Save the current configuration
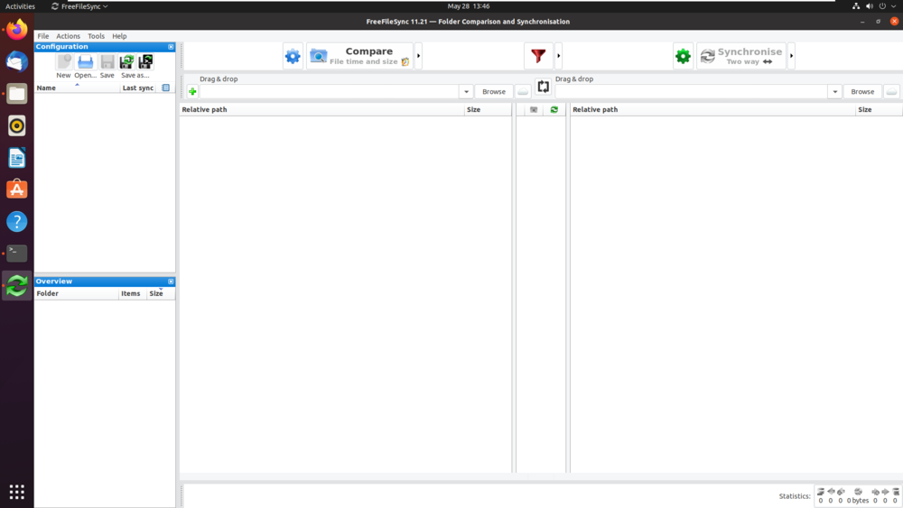 tap(107, 66)
